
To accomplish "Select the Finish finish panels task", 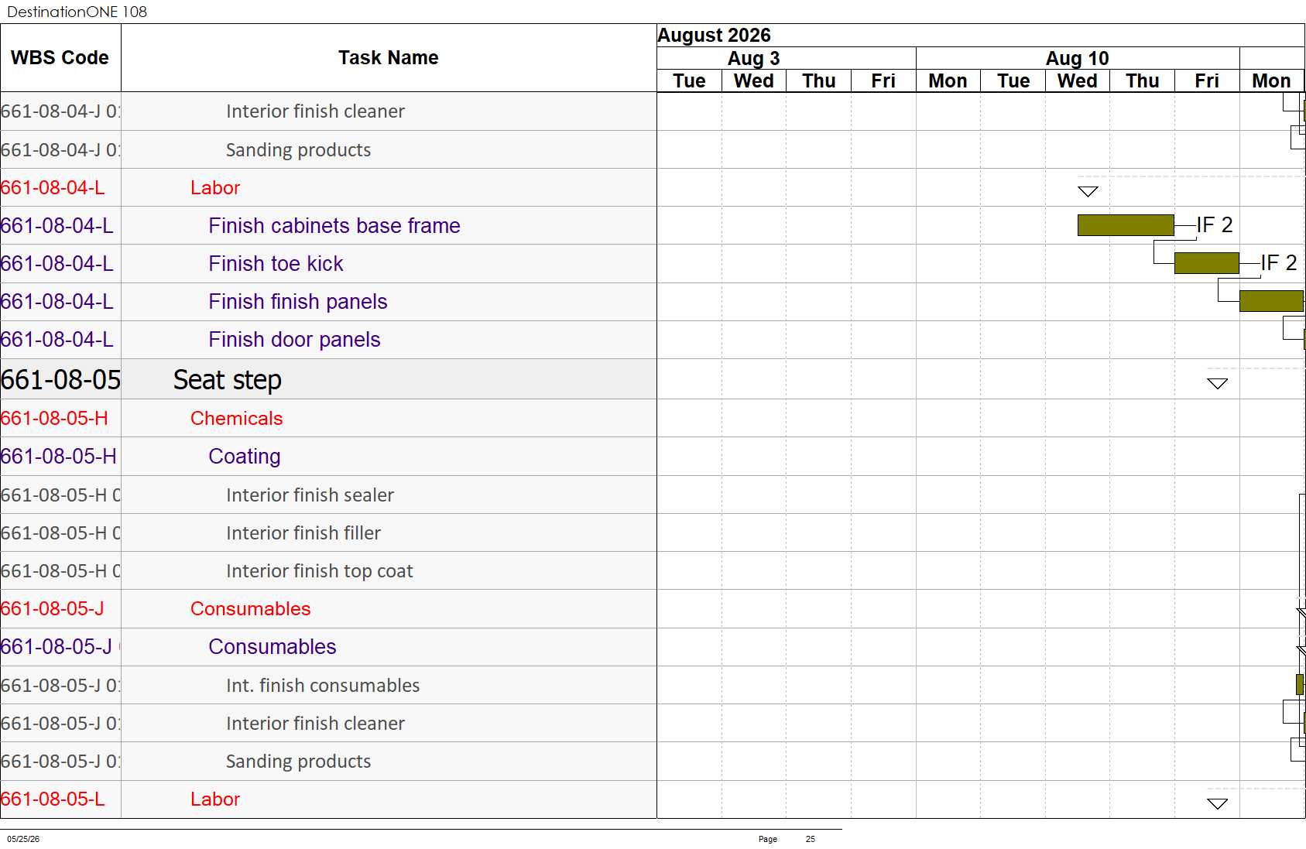I will 298,301.
